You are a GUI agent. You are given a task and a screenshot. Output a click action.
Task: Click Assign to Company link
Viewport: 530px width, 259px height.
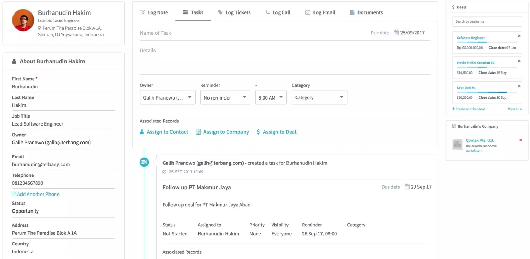point(222,132)
